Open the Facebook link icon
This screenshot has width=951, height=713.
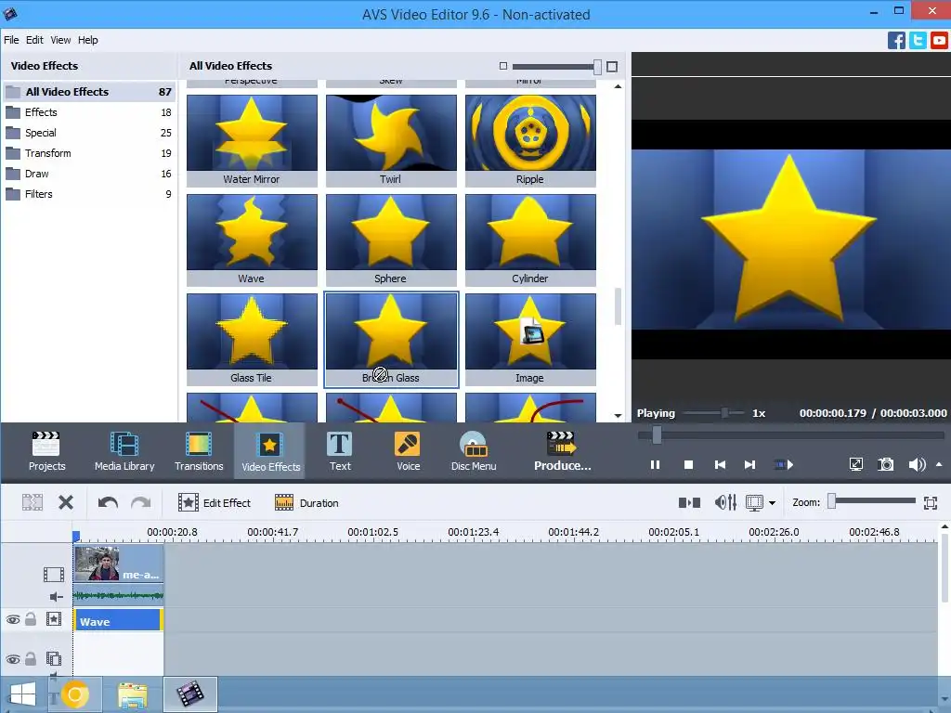point(896,41)
